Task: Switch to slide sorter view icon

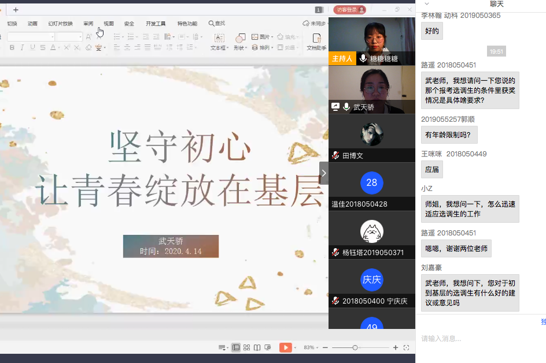Action: [246, 347]
